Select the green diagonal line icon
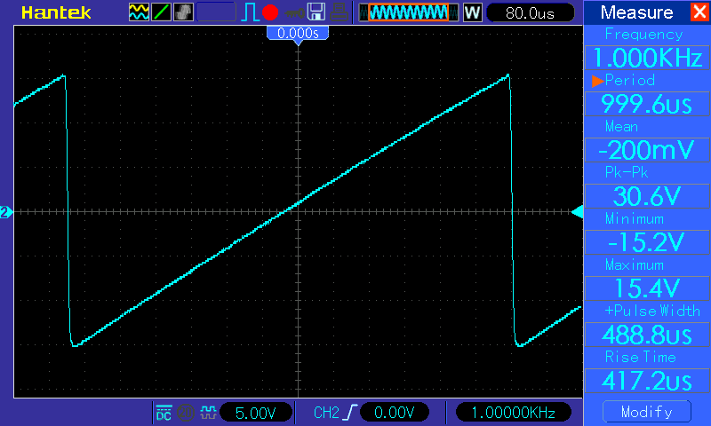Viewport: 711px width, 426px height. click(161, 12)
